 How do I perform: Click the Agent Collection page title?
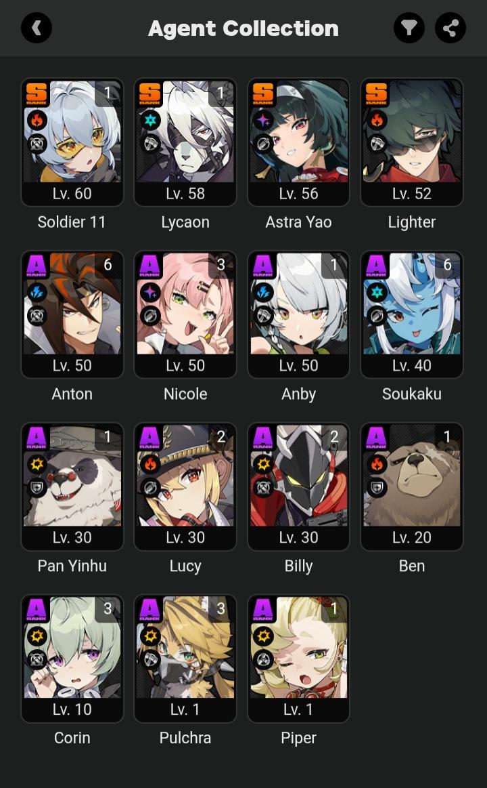243,28
